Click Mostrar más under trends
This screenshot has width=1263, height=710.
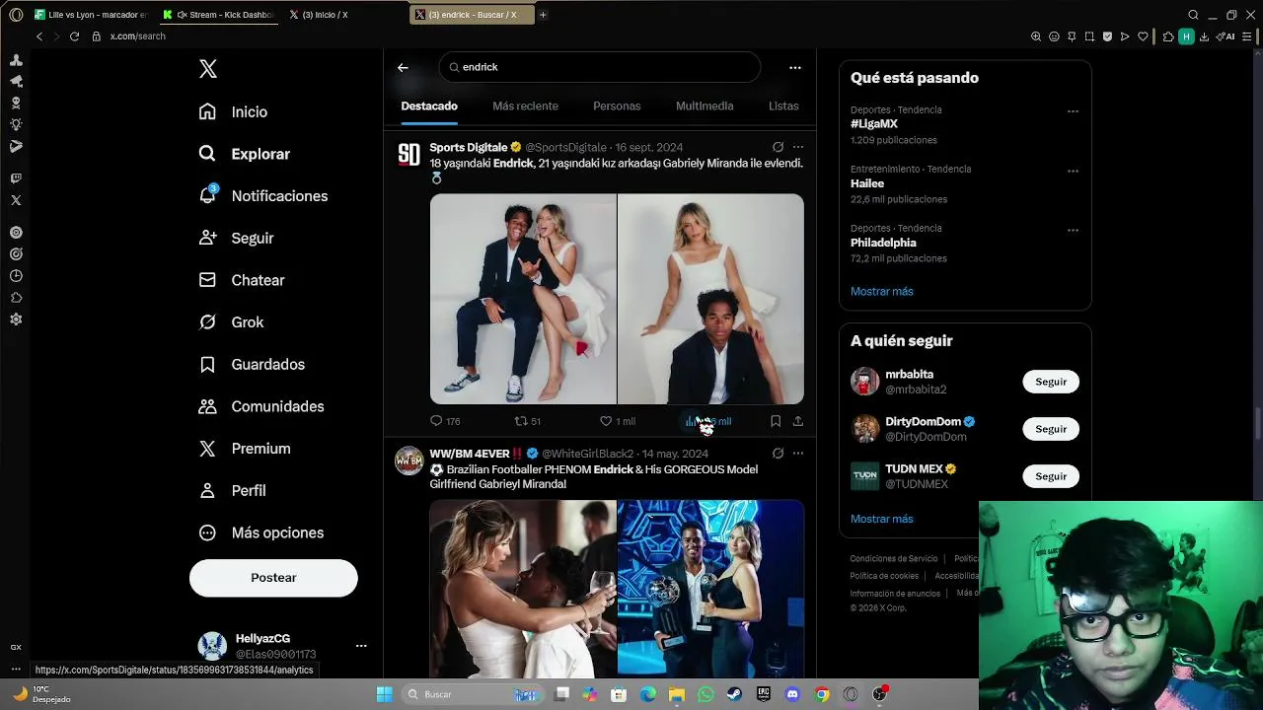point(881,292)
